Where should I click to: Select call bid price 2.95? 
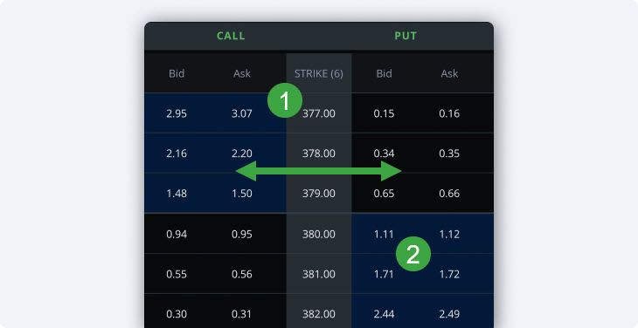177,113
